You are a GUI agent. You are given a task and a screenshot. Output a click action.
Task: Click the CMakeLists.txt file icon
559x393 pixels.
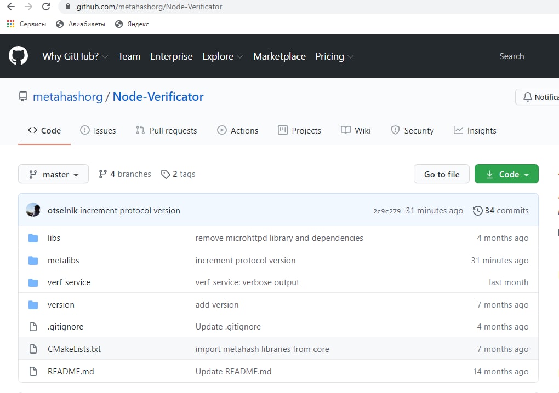(33, 349)
